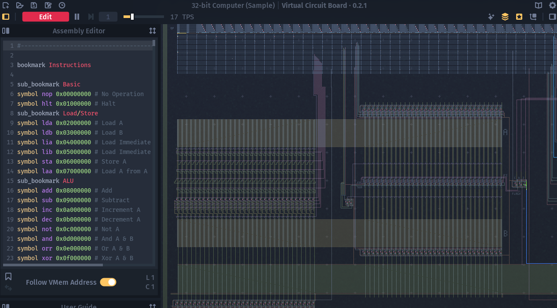Click the sparkles icon in top-right toolbar
Viewport: 557px width, 308px height.
click(491, 17)
